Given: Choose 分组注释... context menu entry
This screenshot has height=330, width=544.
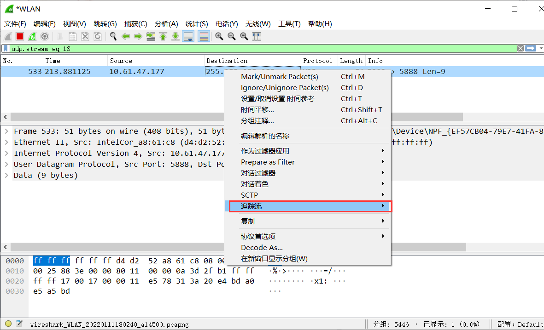Looking at the screenshot, I should click(308, 121).
